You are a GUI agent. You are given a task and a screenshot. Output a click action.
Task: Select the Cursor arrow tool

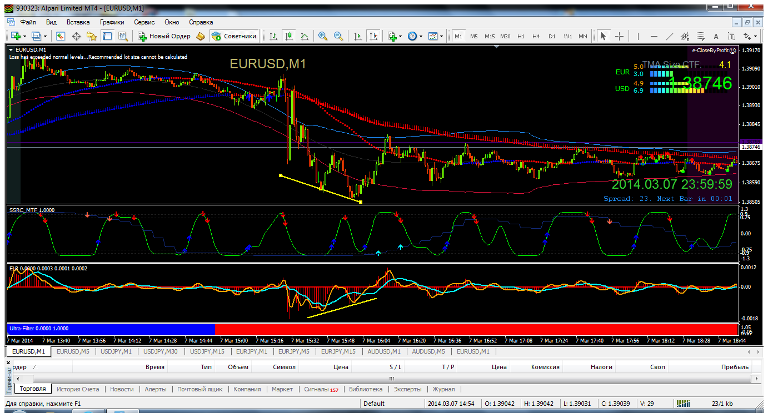[x=603, y=36]
